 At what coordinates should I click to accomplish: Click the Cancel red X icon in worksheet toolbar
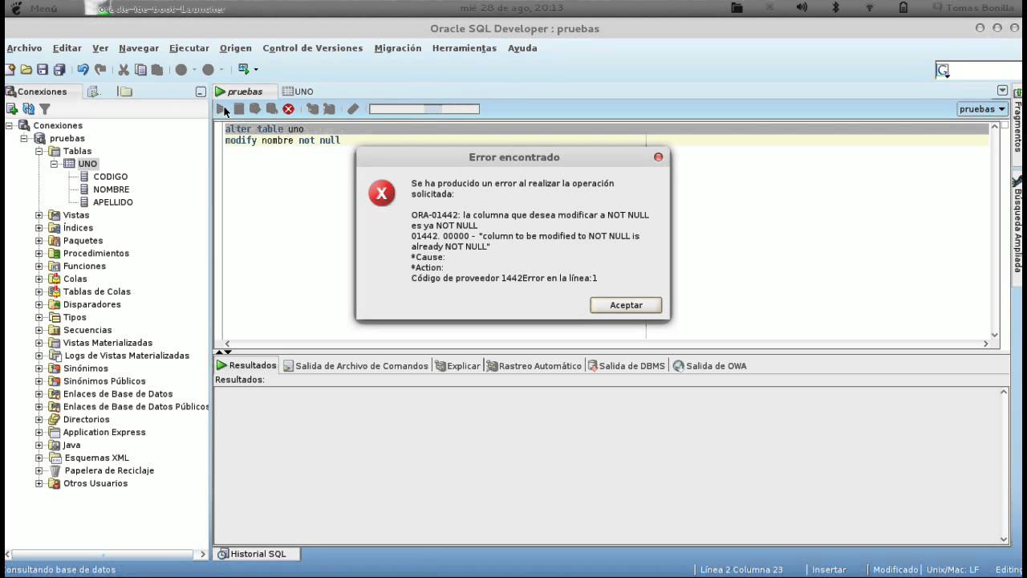pos(289,108)
